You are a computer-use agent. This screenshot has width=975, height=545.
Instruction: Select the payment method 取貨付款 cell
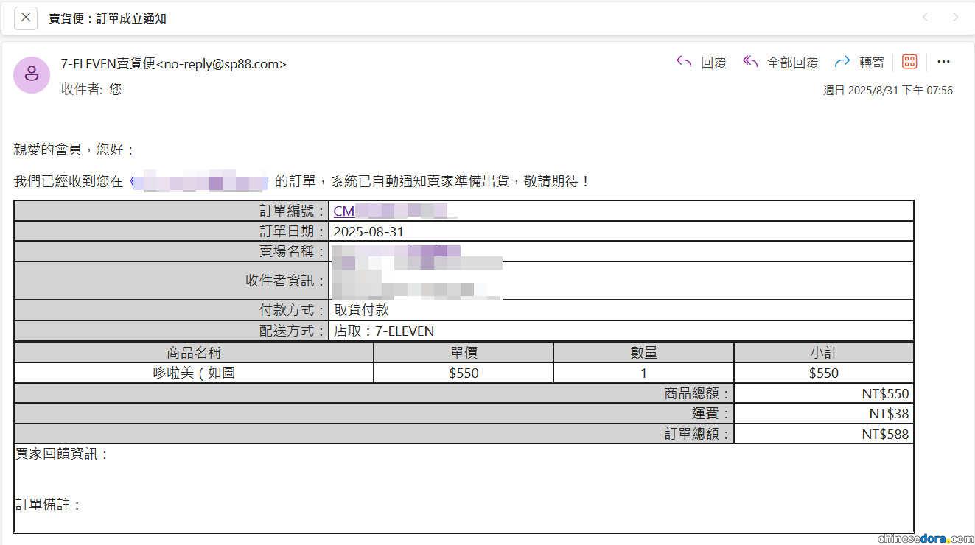pos(361,310)
